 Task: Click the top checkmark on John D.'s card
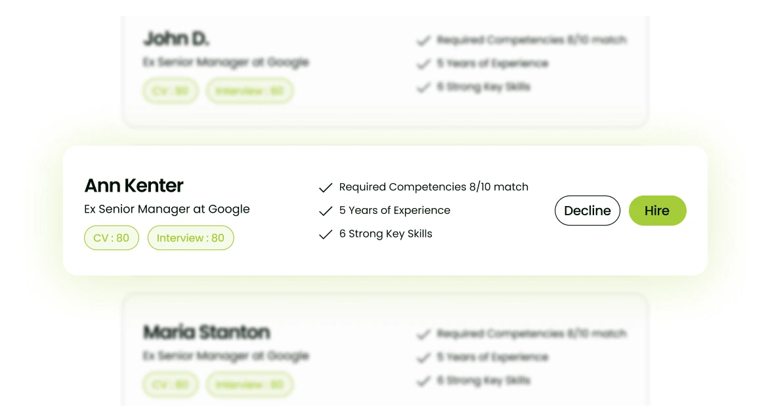click(423, 41)
